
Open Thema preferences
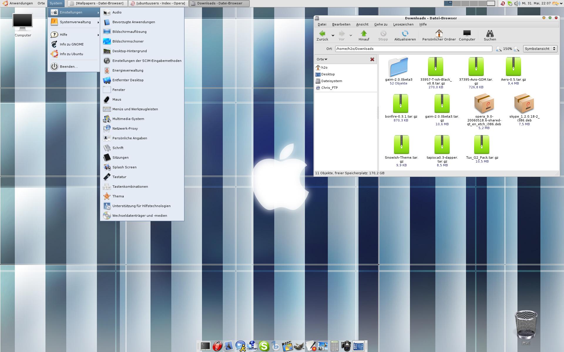coord(142,196)
